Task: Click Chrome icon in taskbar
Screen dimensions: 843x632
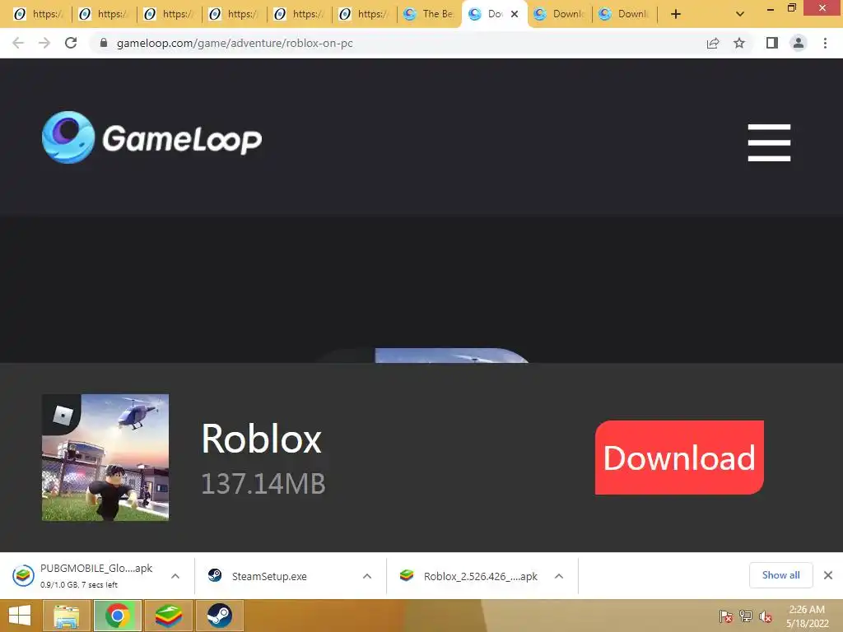Action: pos(117,616)
